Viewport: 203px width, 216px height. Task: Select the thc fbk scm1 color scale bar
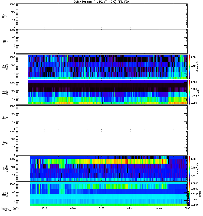click(189, 194)
